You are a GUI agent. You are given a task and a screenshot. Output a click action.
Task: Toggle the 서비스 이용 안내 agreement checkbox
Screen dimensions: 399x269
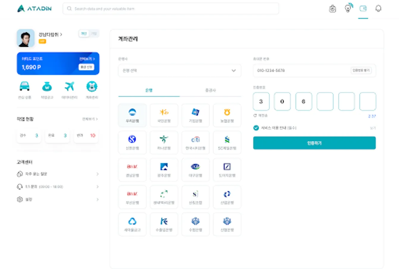click(256, 128)
